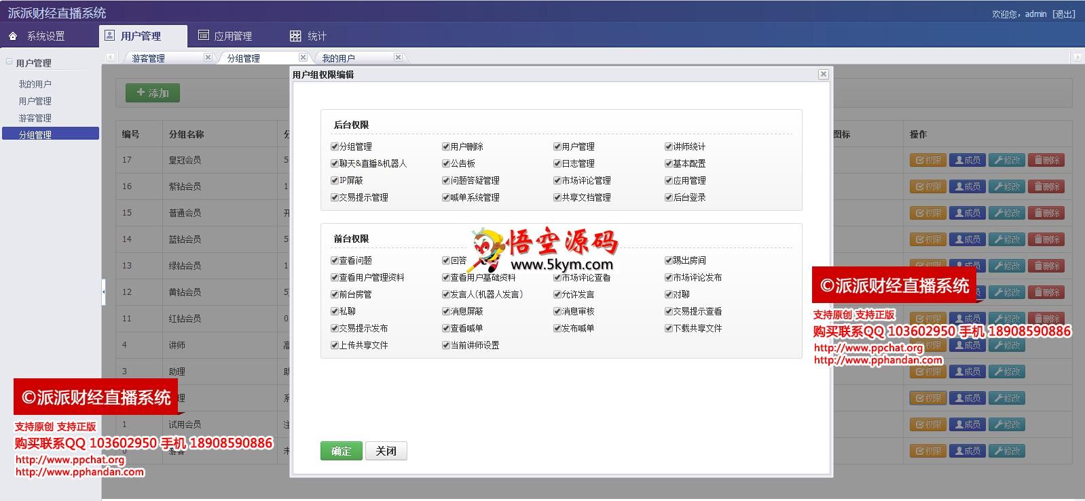Viewport: 1085px width, 501px height.
Task: Toggle the IP屏蔽 checkbox
Action: [x=334, y=180]
